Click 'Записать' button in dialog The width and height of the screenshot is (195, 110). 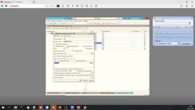[x=85, y=80]
